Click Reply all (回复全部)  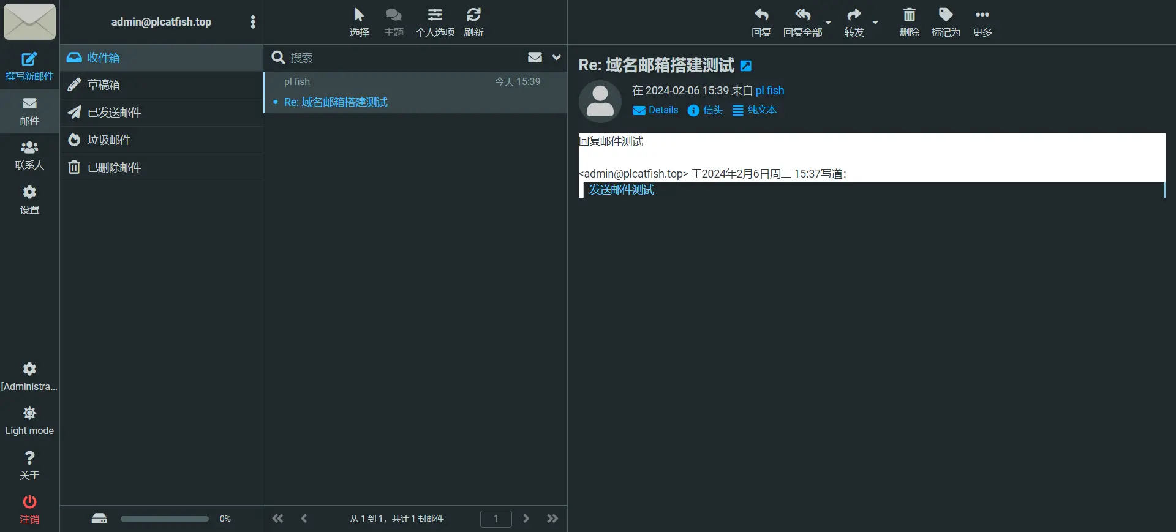click(x=803, y=23)
